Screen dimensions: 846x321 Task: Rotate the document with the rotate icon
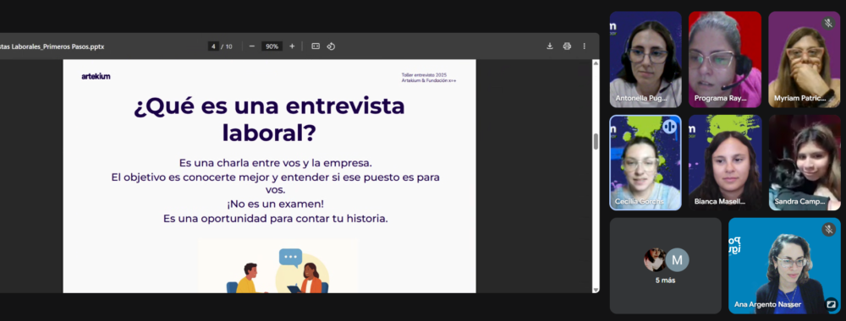(331, 46)
